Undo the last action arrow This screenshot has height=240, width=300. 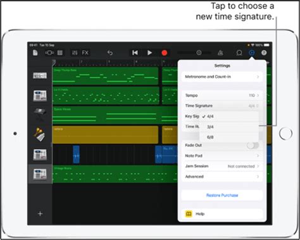point(110,53)
